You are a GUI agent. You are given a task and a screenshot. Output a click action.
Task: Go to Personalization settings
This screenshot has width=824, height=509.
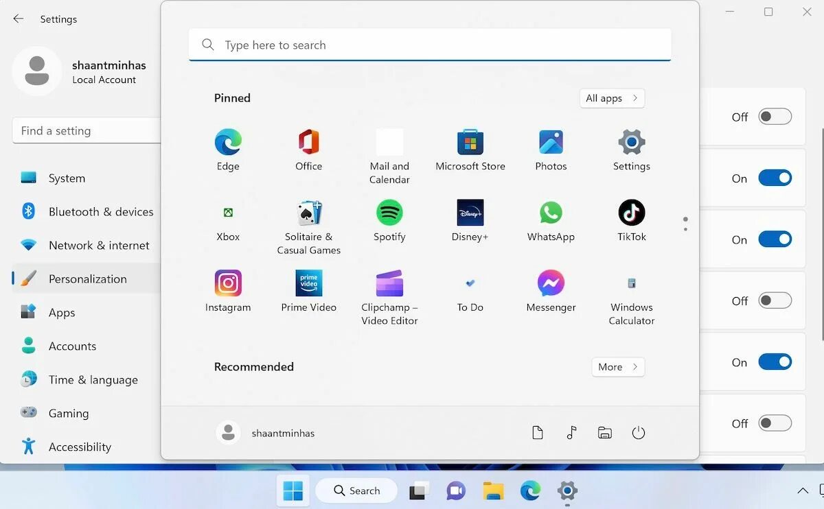(88, 279)
